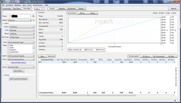Click the Refresh button
Screen dimensions: 181x103
174,8
